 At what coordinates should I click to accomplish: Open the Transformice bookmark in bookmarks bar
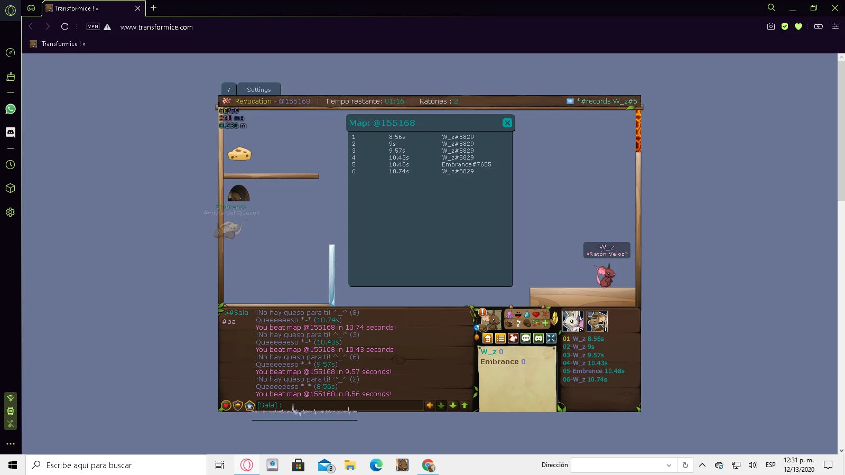[58, 44]
